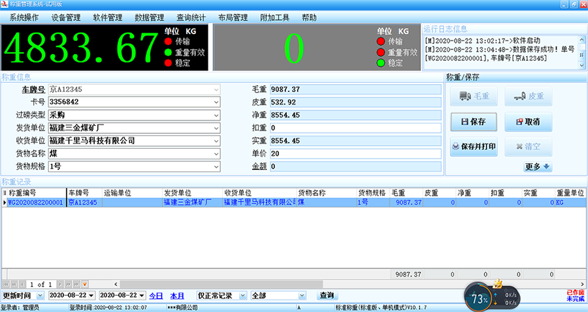
Task: Expand the 发货单位 sender dropdown
Action: click(216, 128)
